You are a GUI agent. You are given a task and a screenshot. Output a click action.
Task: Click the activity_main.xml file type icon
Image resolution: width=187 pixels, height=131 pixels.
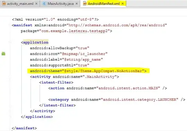(4, 3)
